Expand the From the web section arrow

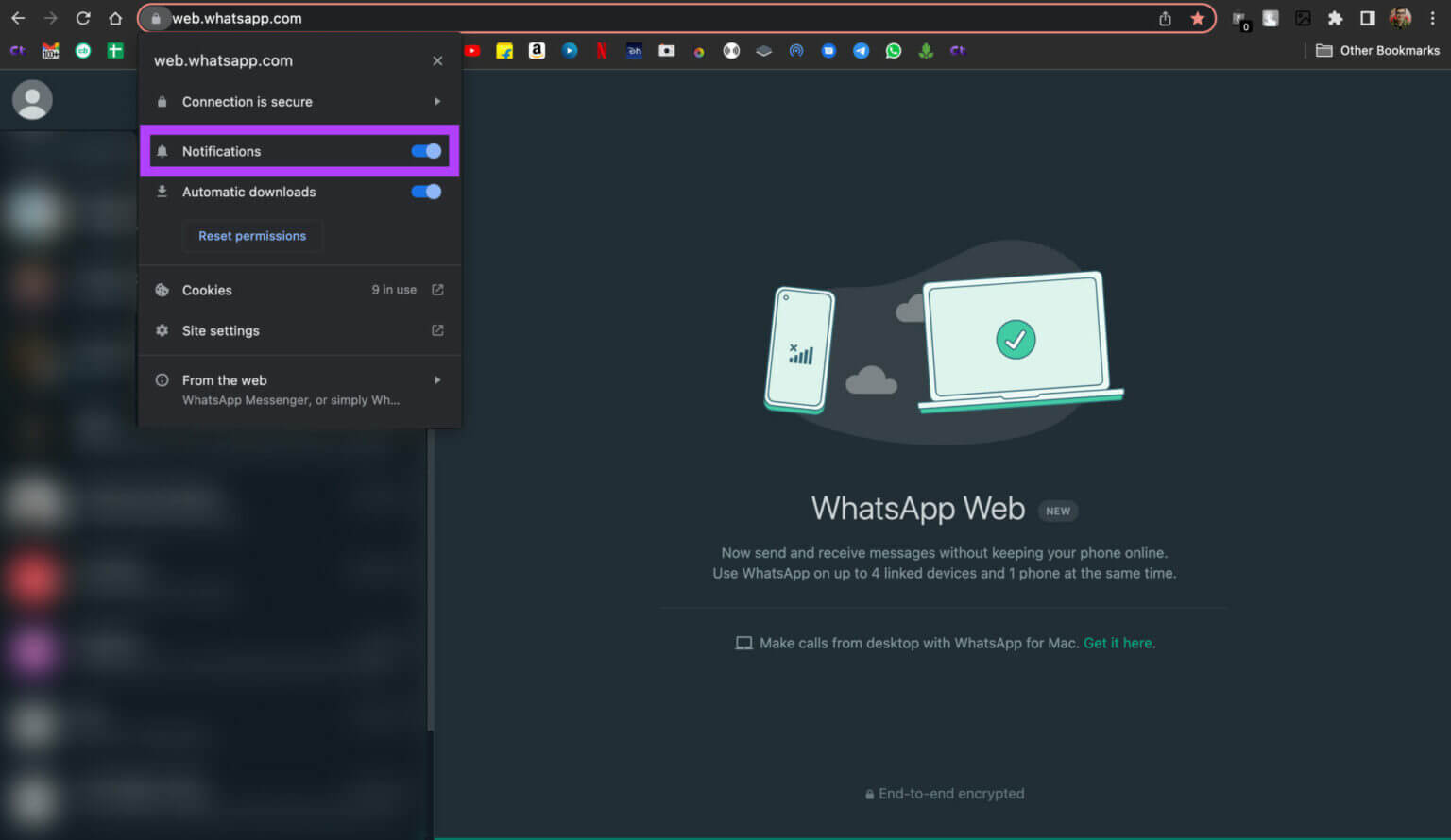437,380
